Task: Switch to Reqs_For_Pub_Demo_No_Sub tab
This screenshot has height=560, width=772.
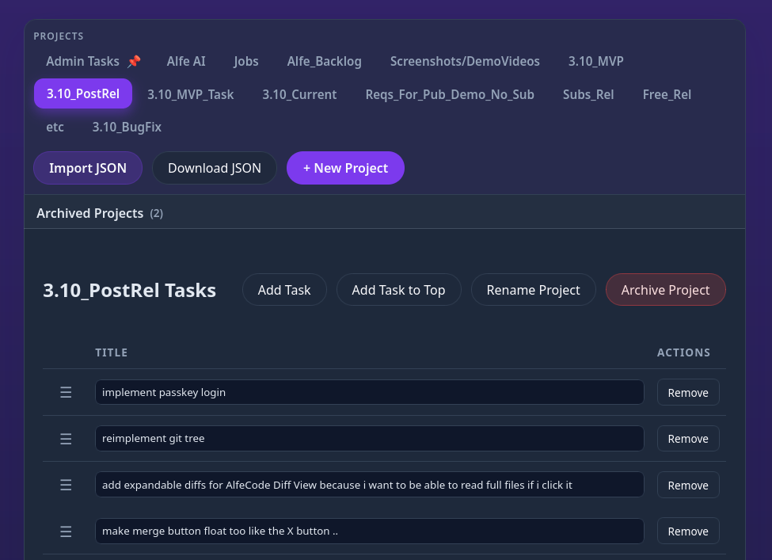Action: (x=449, y=94)
